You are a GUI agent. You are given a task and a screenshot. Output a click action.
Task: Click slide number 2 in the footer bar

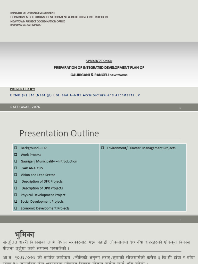point(180,220)
